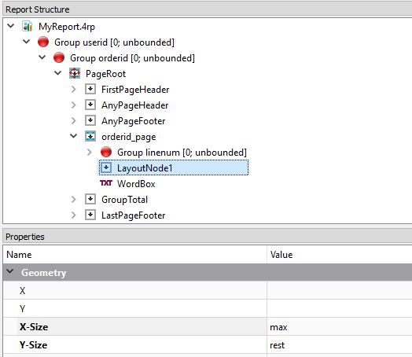
Task: Click the AnyPageFooter layout node icon
Action: pos(90,120)
